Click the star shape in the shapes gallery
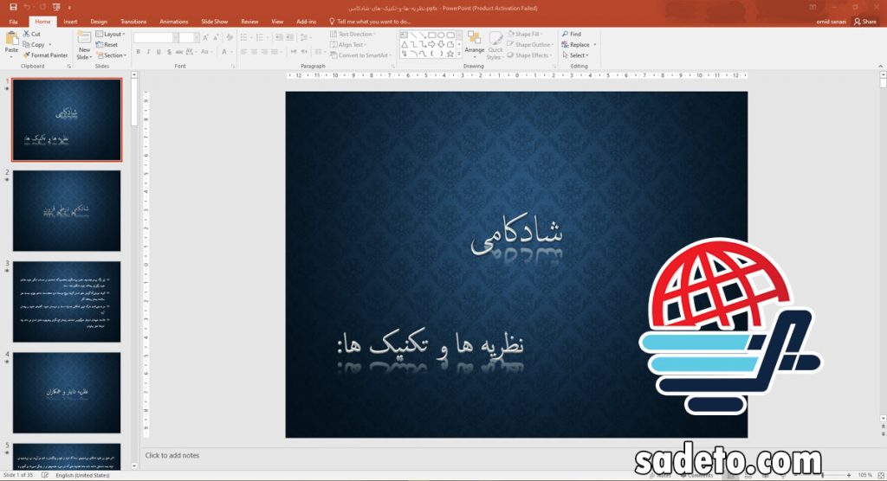887x481 pixels. click(450, 55)
